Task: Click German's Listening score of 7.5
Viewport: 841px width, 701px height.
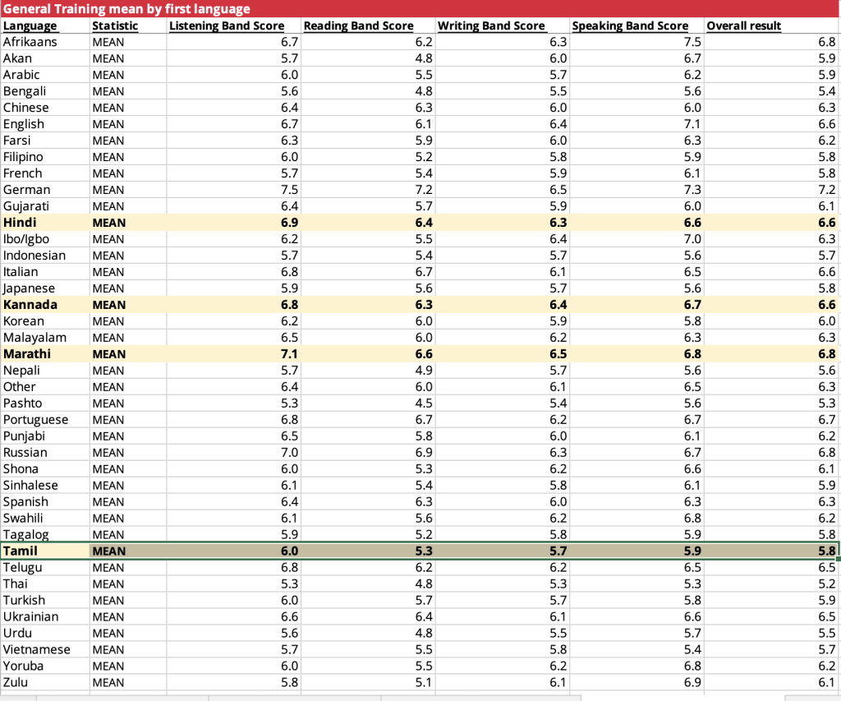Action: click(x=288, y=190)
